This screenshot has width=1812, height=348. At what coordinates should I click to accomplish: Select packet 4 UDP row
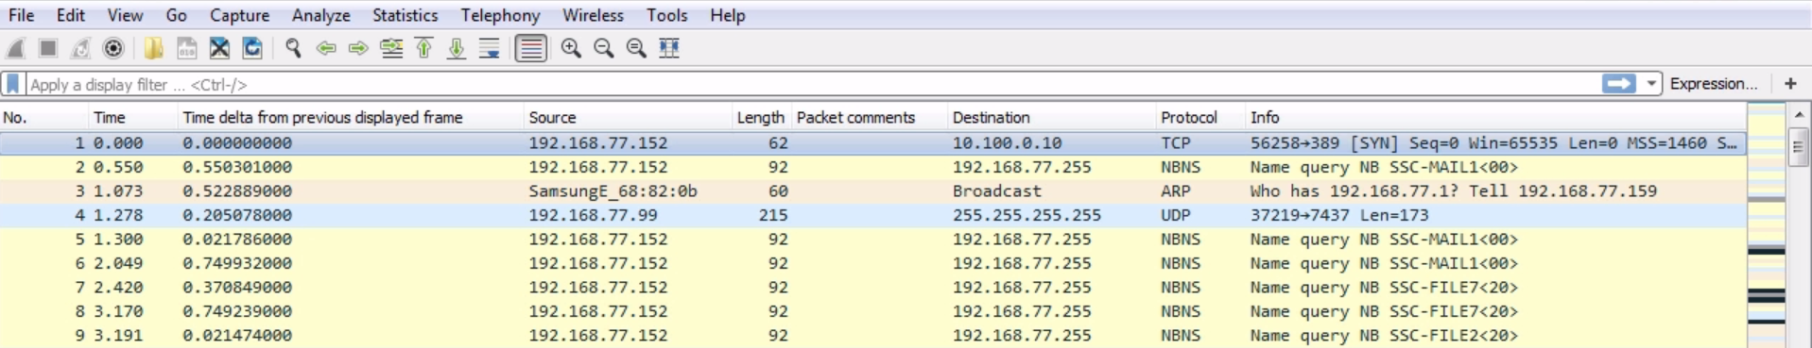tap(872, 215)
